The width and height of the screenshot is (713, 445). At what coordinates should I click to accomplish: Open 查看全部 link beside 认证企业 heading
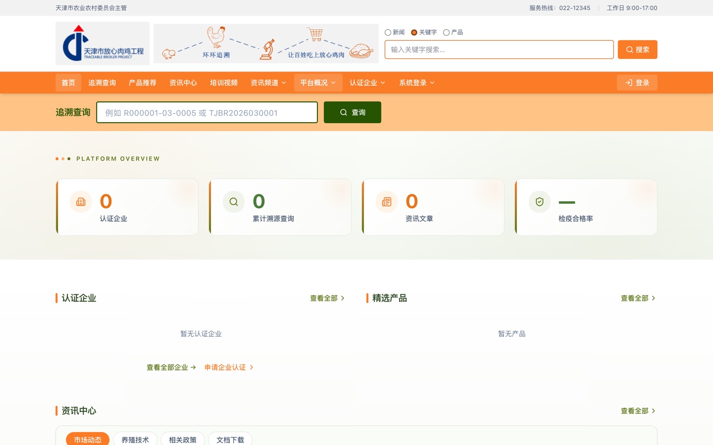(327, 298)
